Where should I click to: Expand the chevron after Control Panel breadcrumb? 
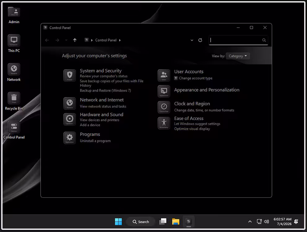pyautogui.click(x=120, y=40)
